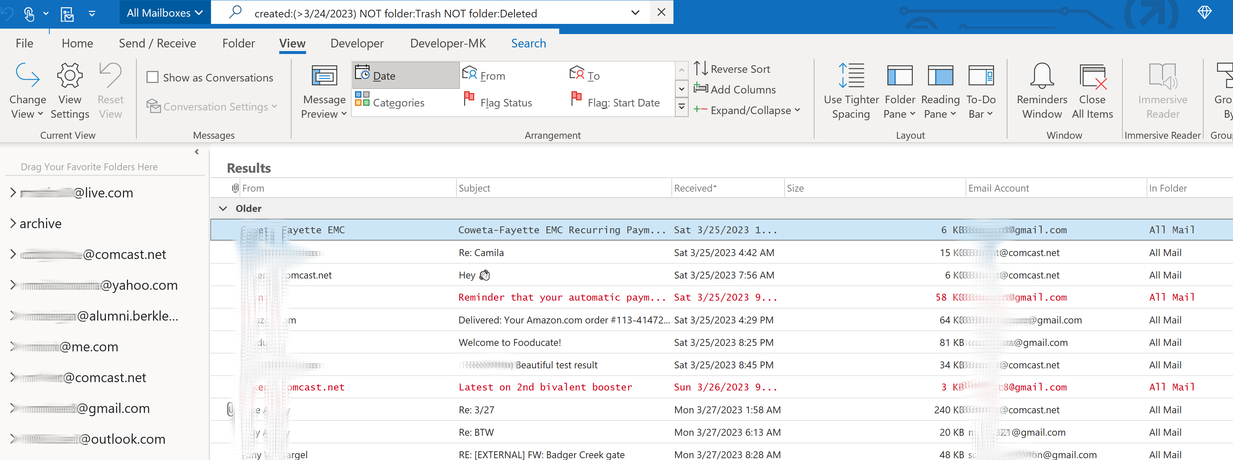Open View Settings gear
Screen dimensions: 1233x460
point(70,76)
